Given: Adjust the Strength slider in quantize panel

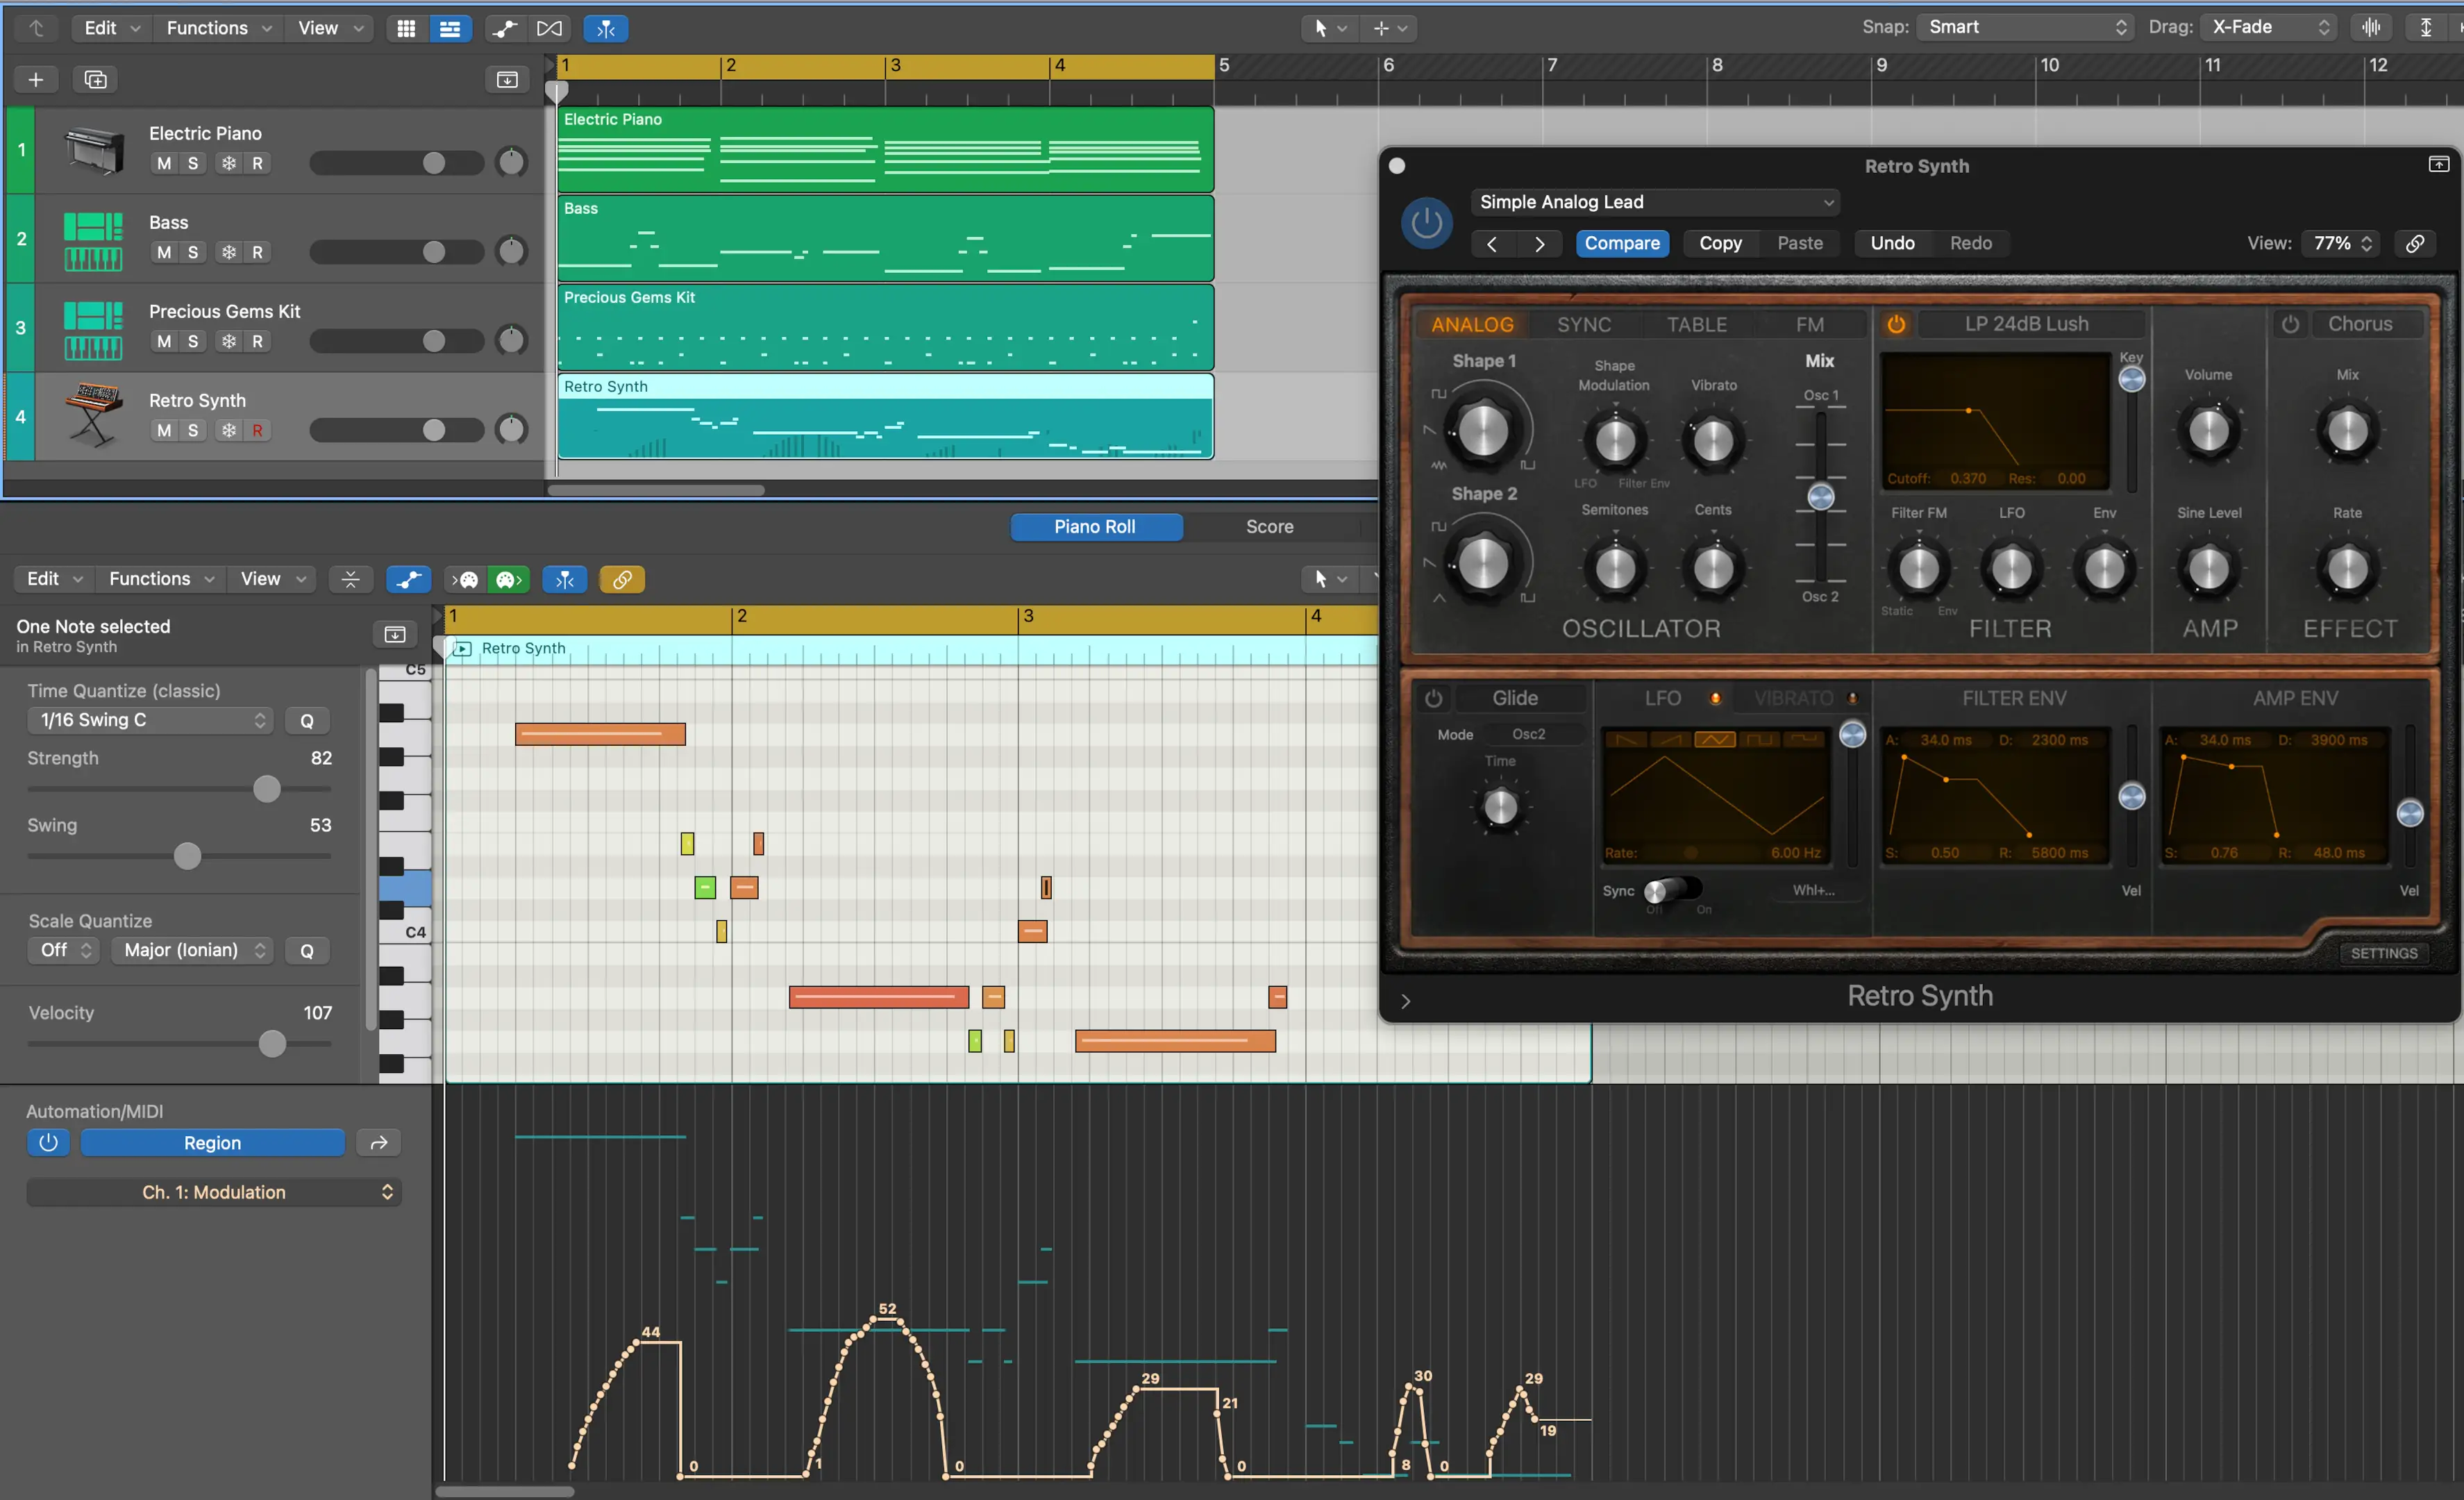Looking at the screenshot, I should 267,789.
